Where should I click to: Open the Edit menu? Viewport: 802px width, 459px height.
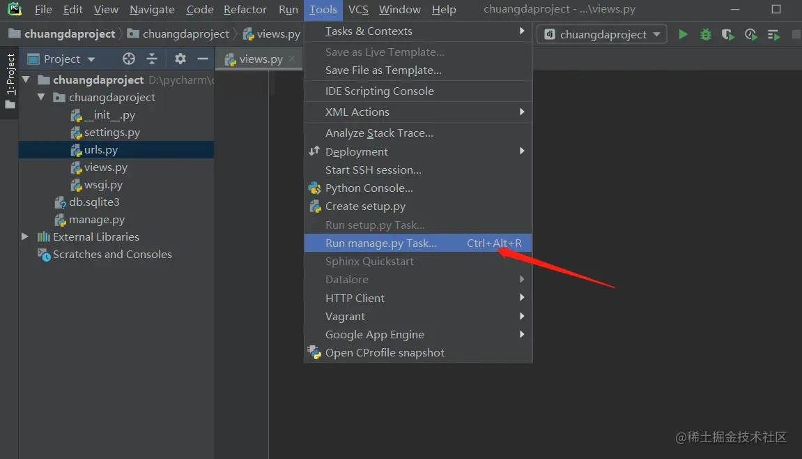point(73,9)
